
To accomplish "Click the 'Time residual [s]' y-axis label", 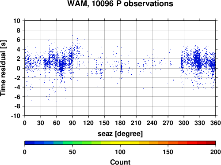I will point(3,68).
